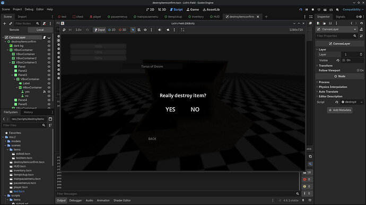The width and height of the screenshot is (366, 205).
Task: Mute game audio speaker icon
Action: pyautogui.click(x=160, y=30)
